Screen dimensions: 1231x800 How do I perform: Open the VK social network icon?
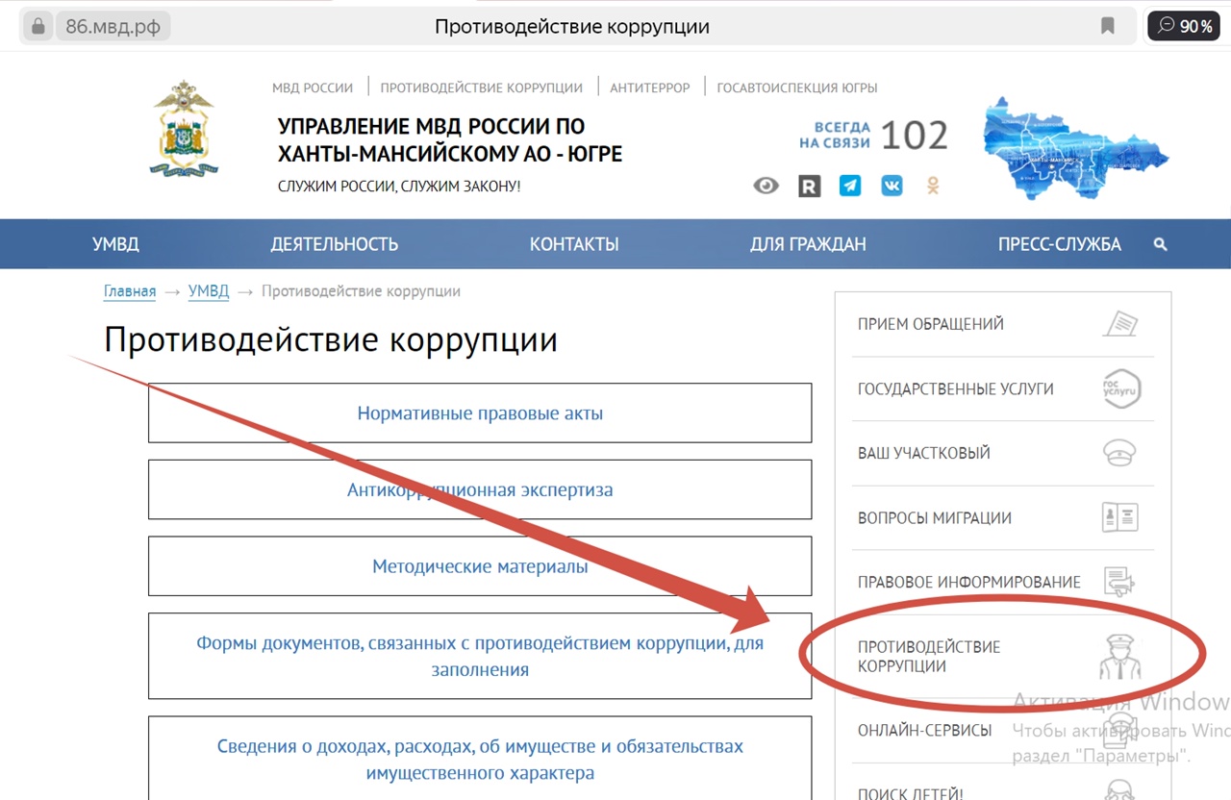tap(892, 186)
